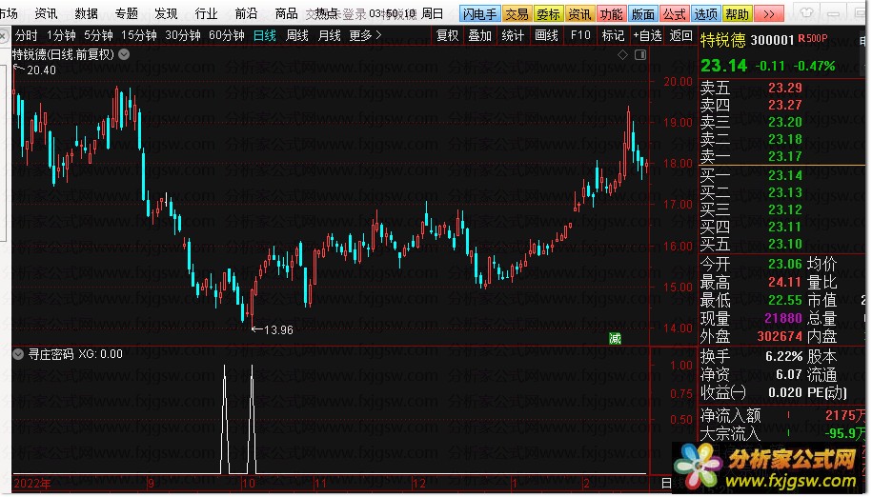This screenshot has width=872, height=497.
Task: Click the 闪电手 button
Action: 480,13
